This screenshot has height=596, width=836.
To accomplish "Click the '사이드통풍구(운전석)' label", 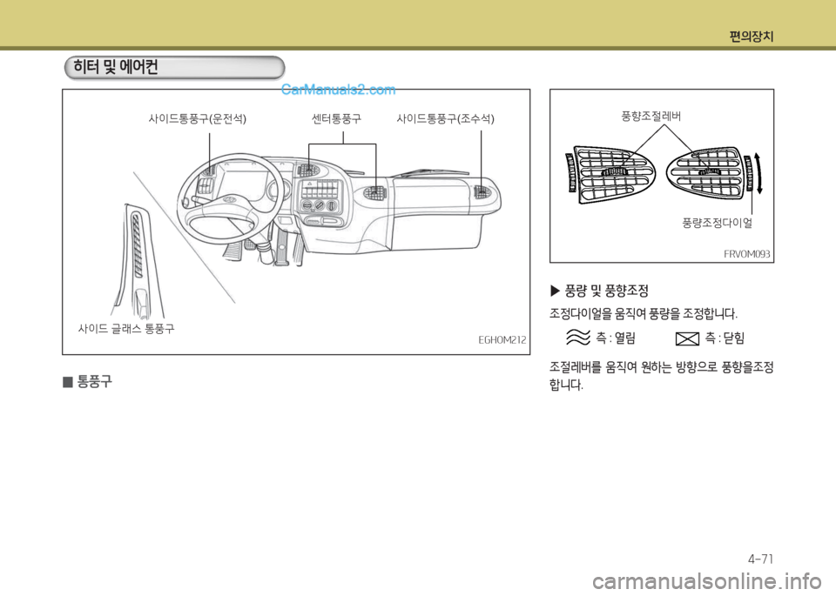I will tap(198, 118).
